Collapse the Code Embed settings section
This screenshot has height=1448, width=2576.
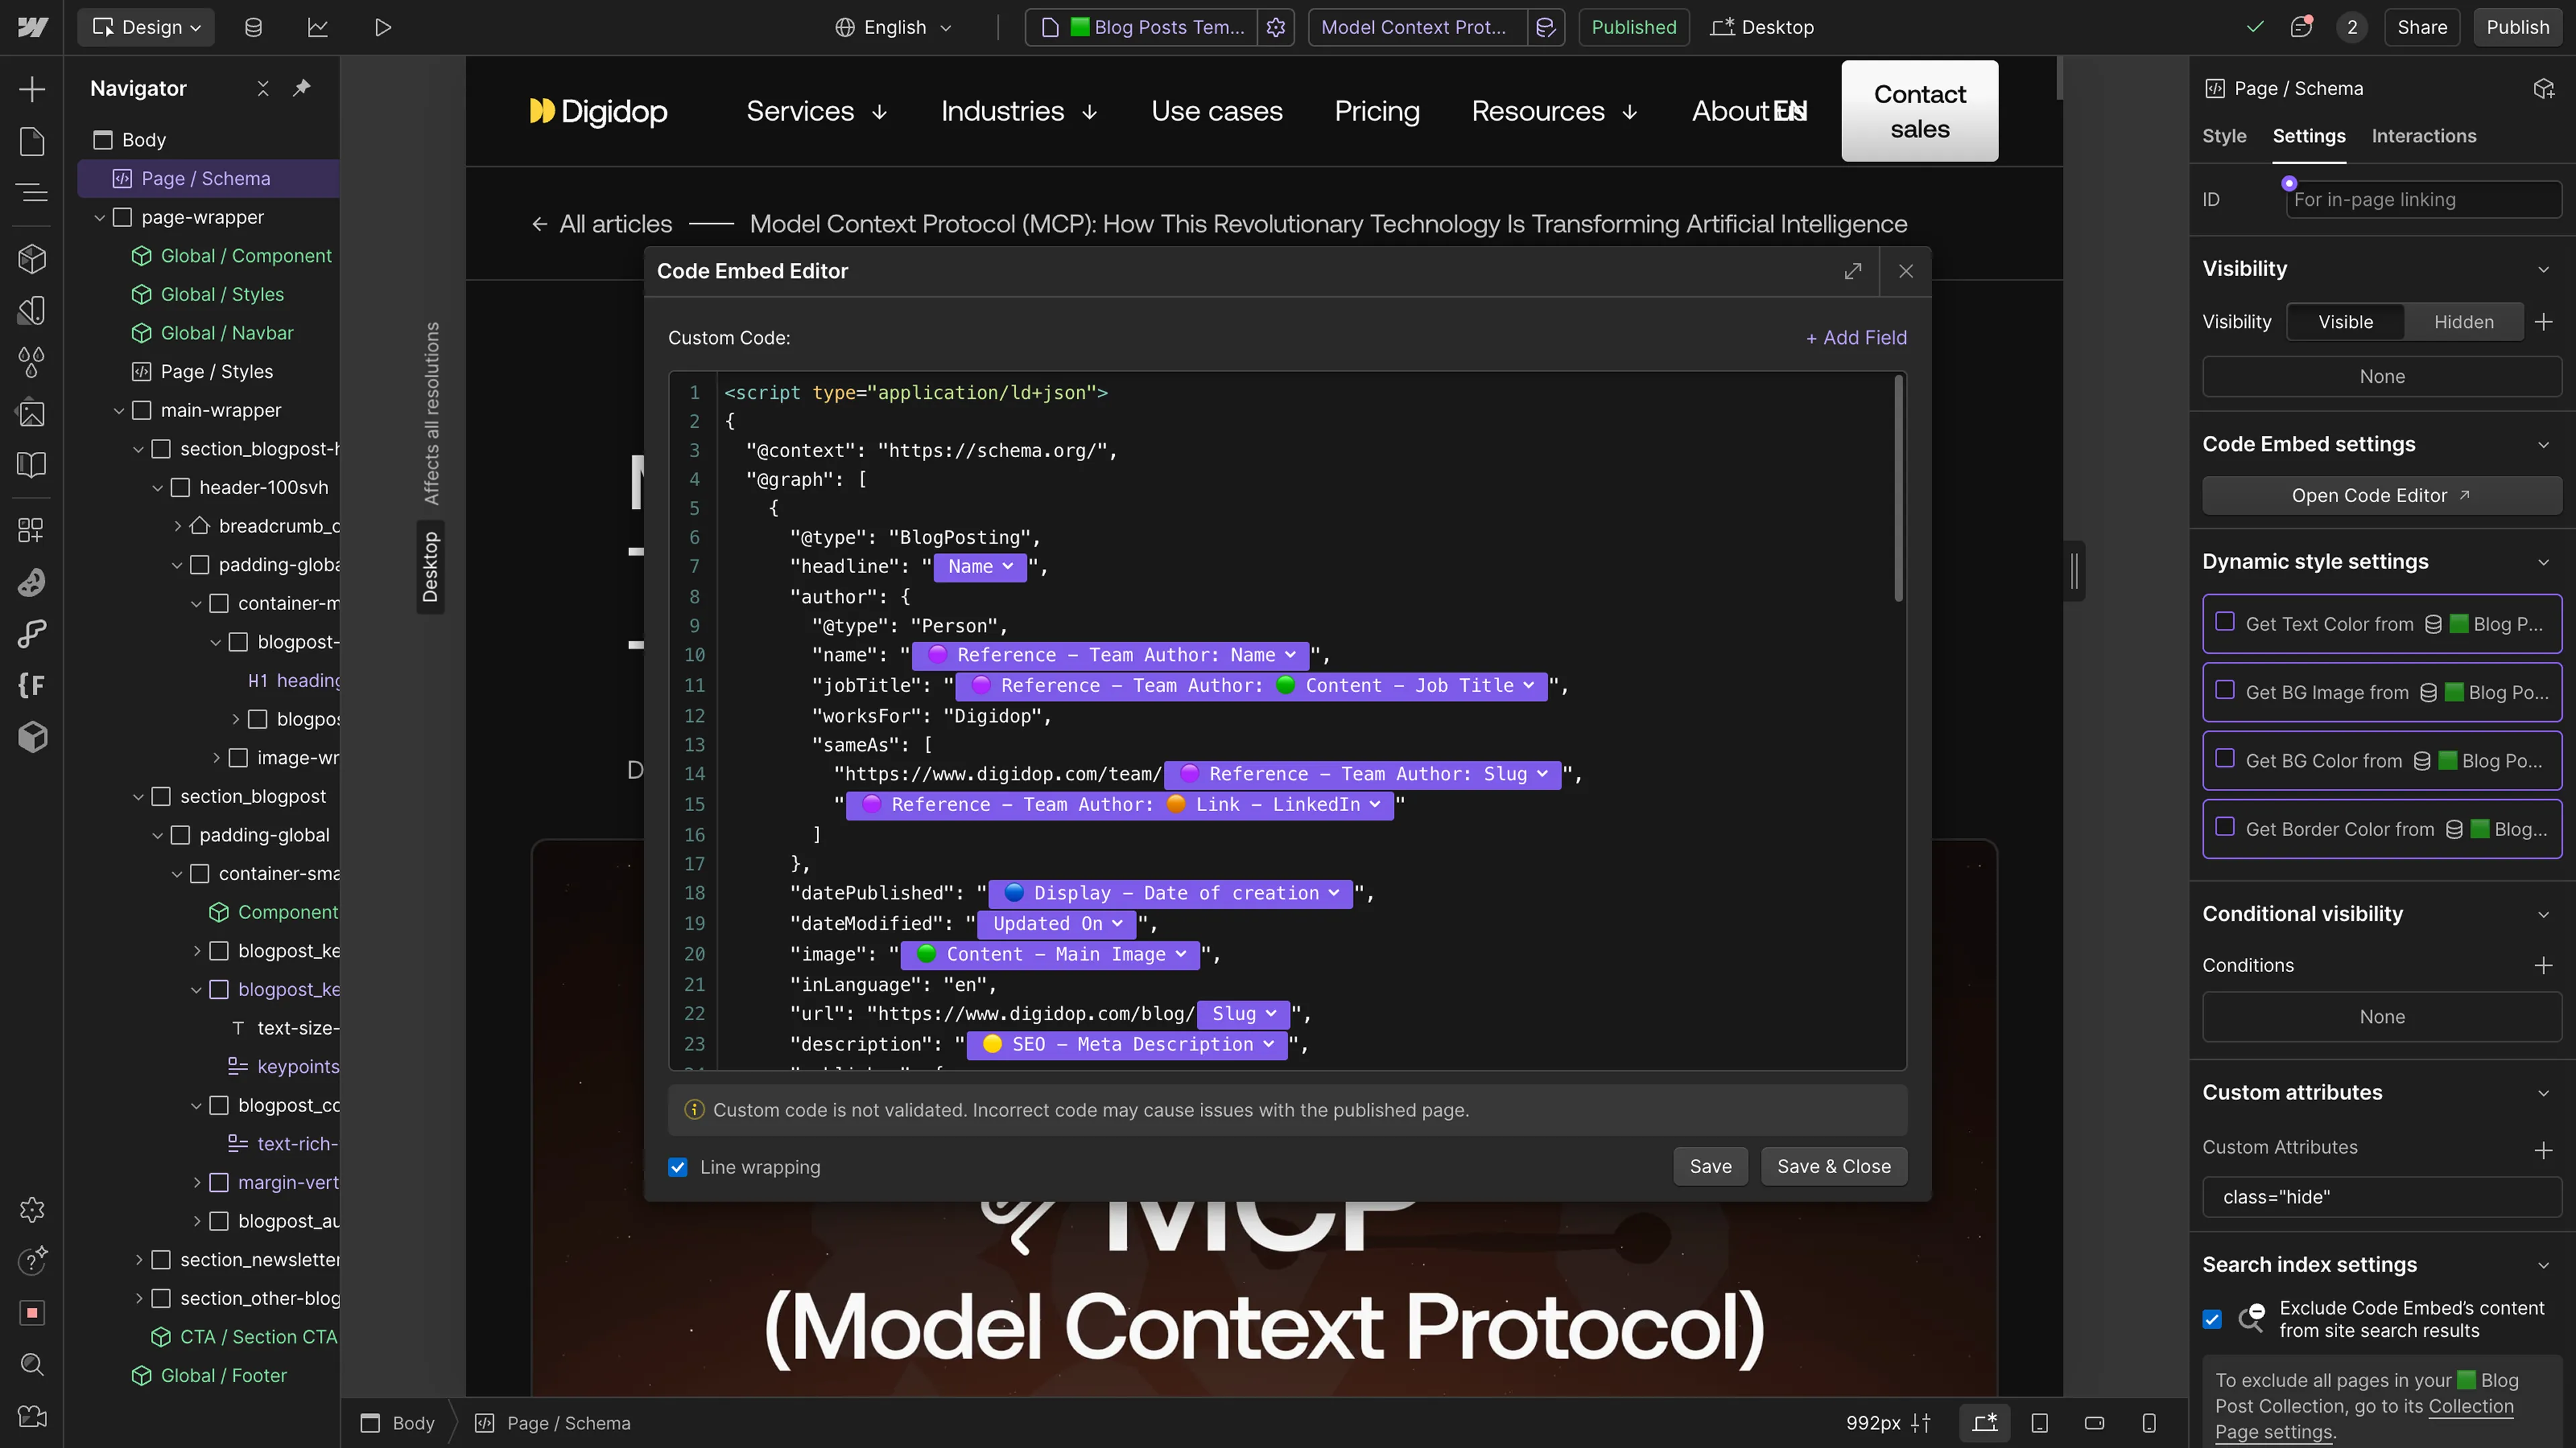[2544, 444]
